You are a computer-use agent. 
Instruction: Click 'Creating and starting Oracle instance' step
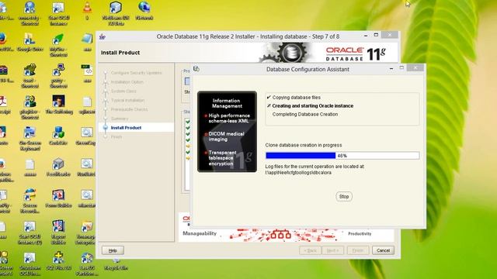[x=312, y=106]
